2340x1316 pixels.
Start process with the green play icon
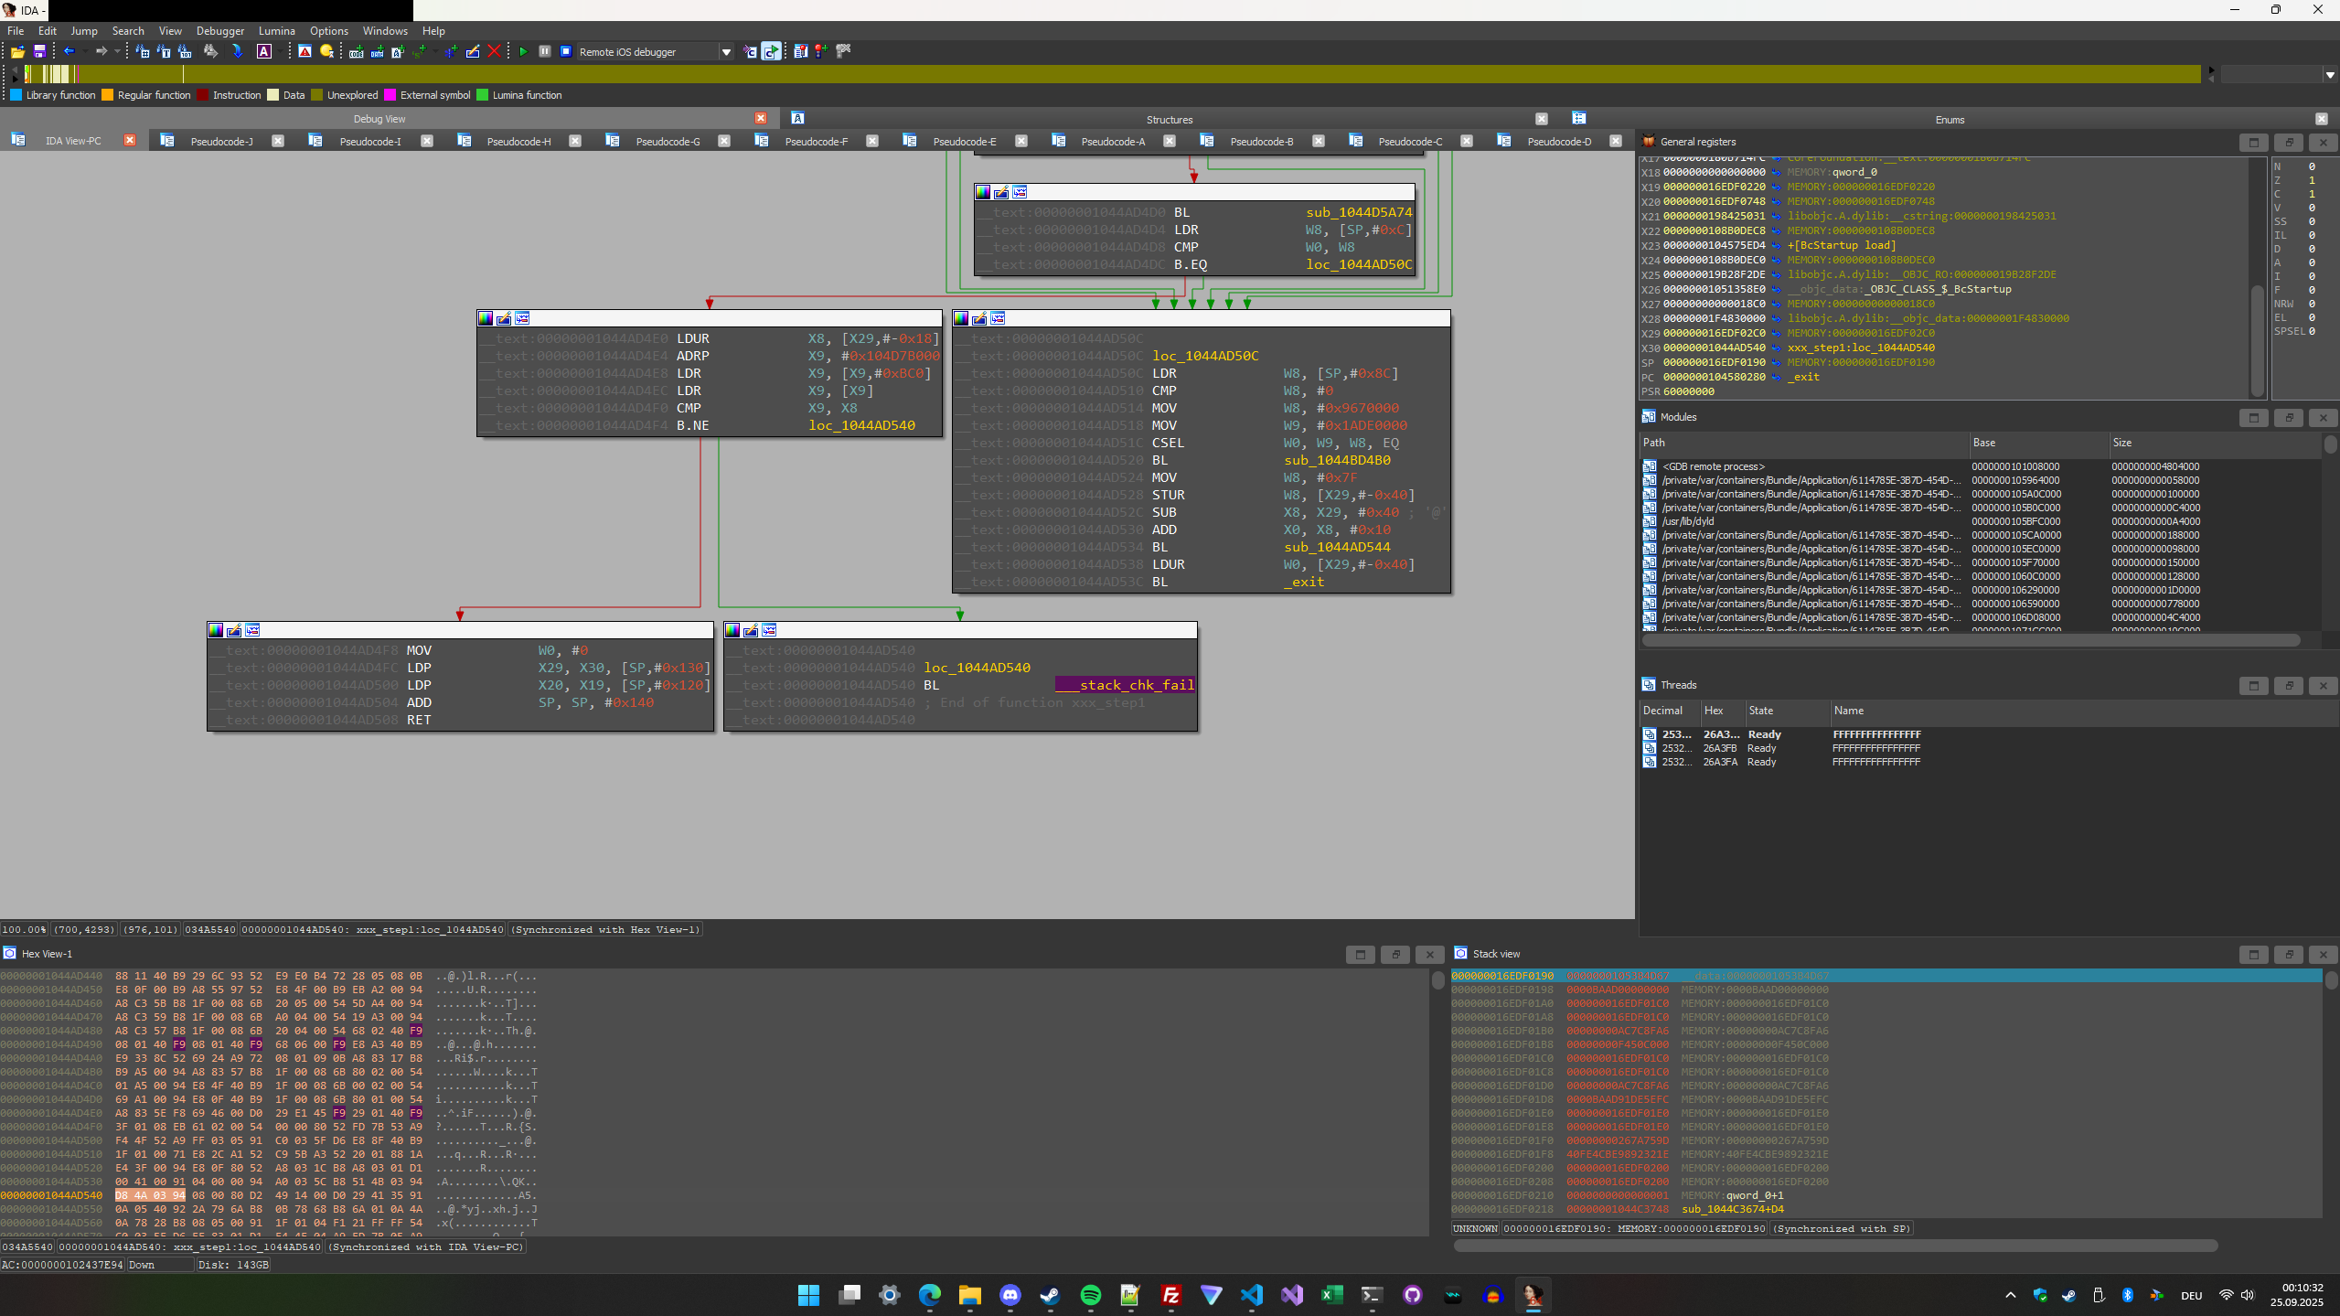pos(523,52)
